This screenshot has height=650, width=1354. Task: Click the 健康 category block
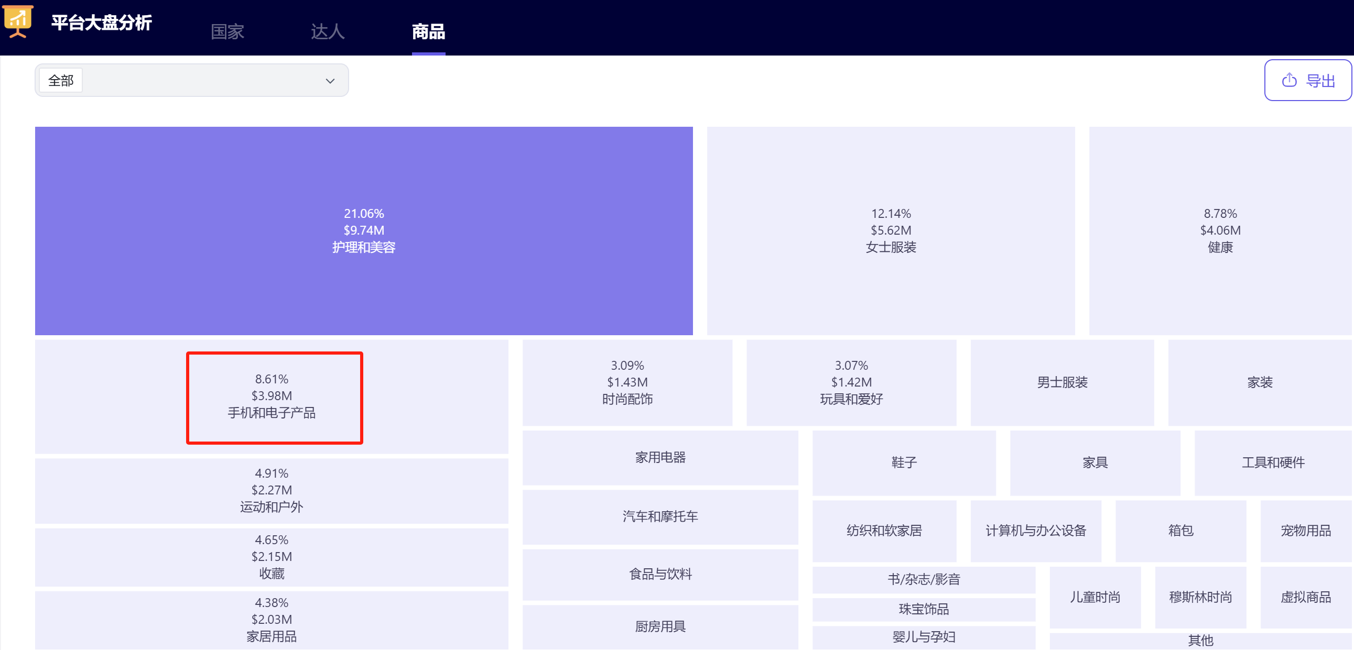coord(1219,230)
